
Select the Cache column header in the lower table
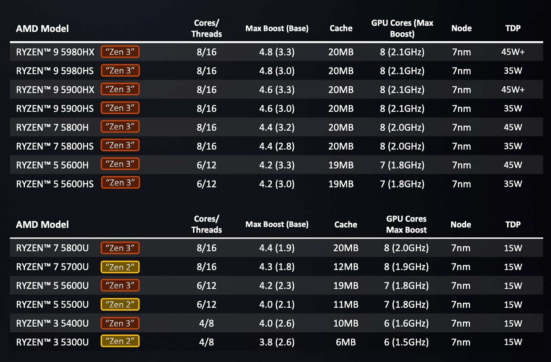click(346, 224)
